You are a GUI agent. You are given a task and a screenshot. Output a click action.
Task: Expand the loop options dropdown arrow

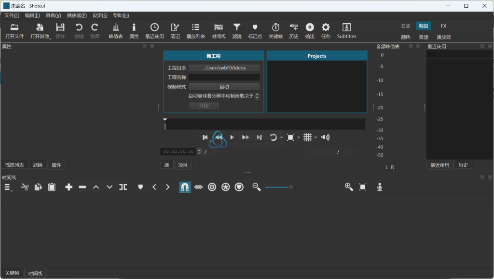click(x=281, y=137)
